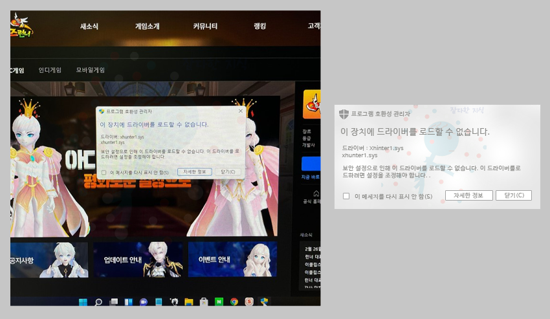550x319 pixels.
Task: Close the photographed compatibility dialog with X
Action: [240, 111]
